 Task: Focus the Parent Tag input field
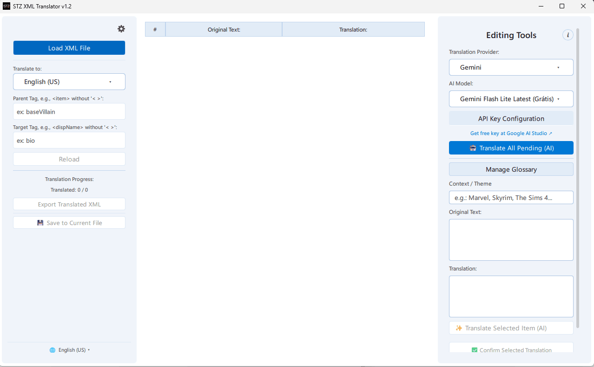(69, 111)
